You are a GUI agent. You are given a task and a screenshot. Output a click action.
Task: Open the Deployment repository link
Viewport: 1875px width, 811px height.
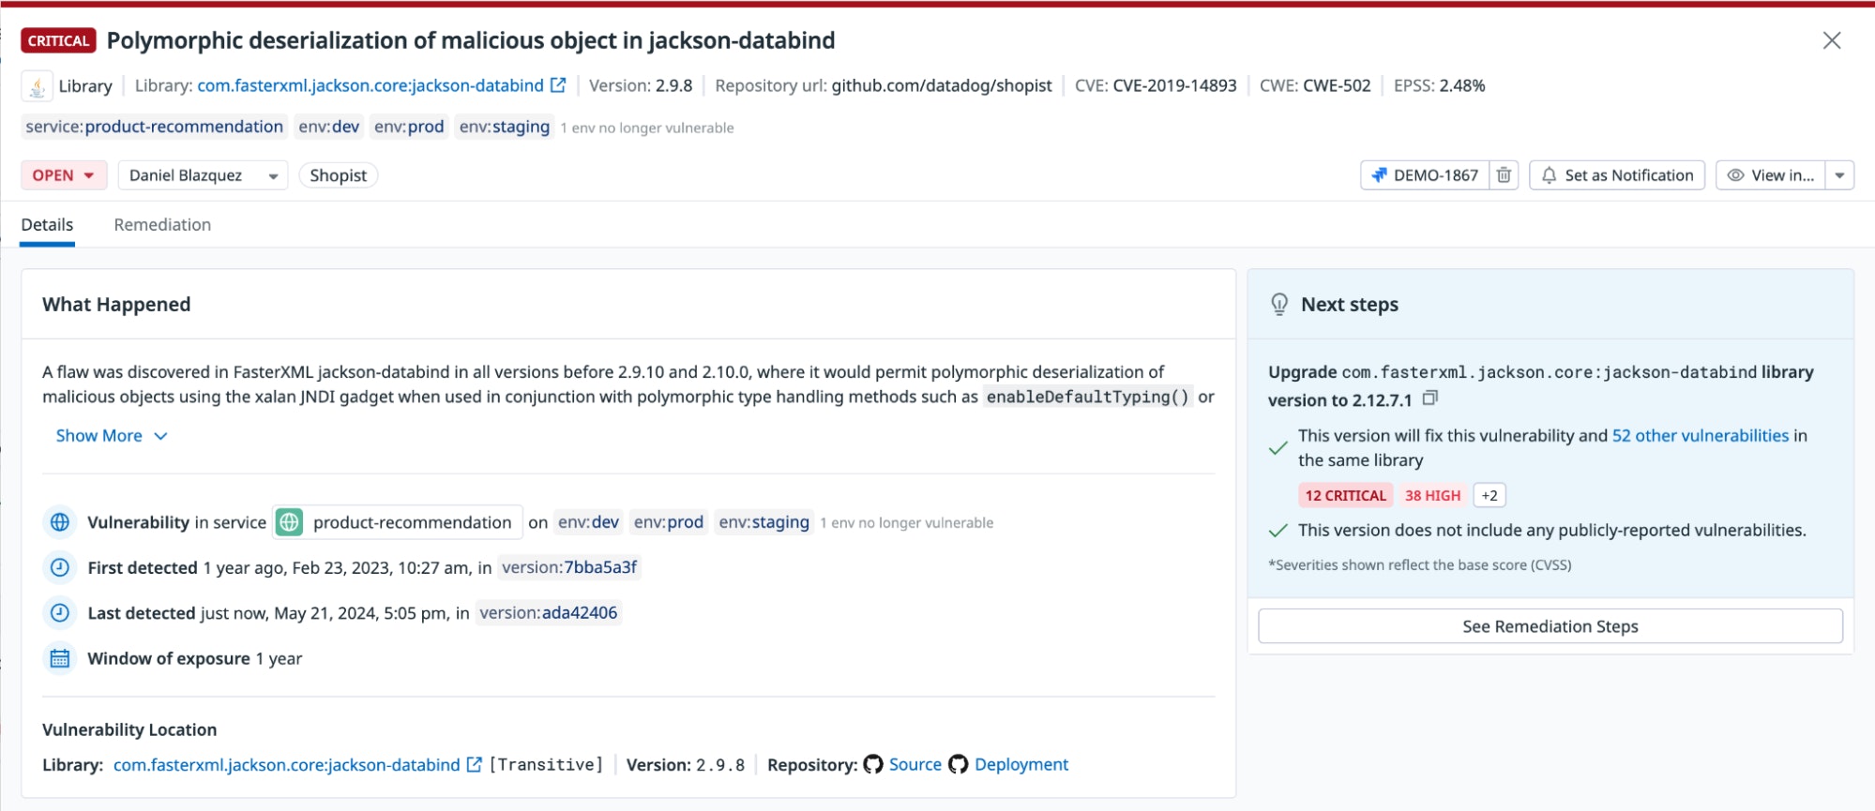(1021, 764)
